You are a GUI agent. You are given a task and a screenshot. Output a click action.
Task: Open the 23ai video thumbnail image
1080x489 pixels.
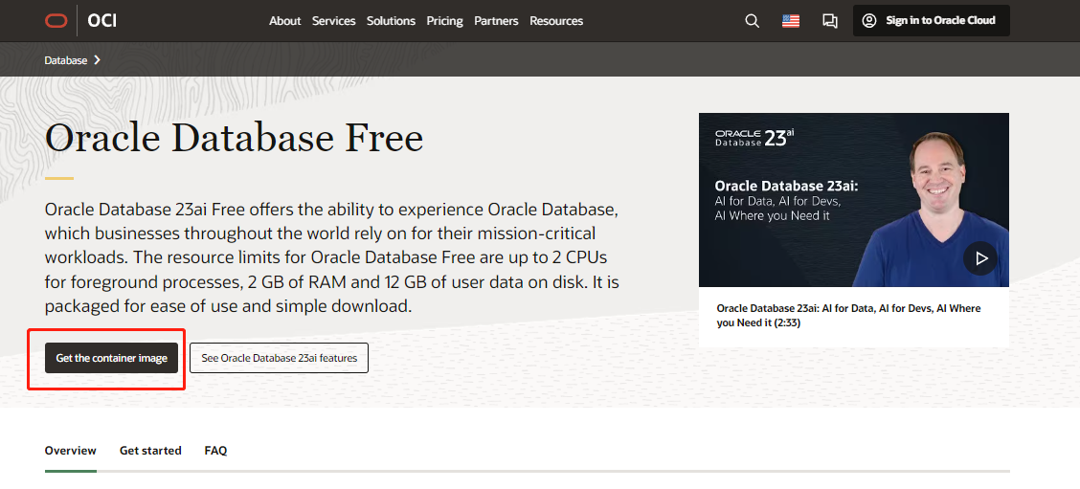coord(854,200)
